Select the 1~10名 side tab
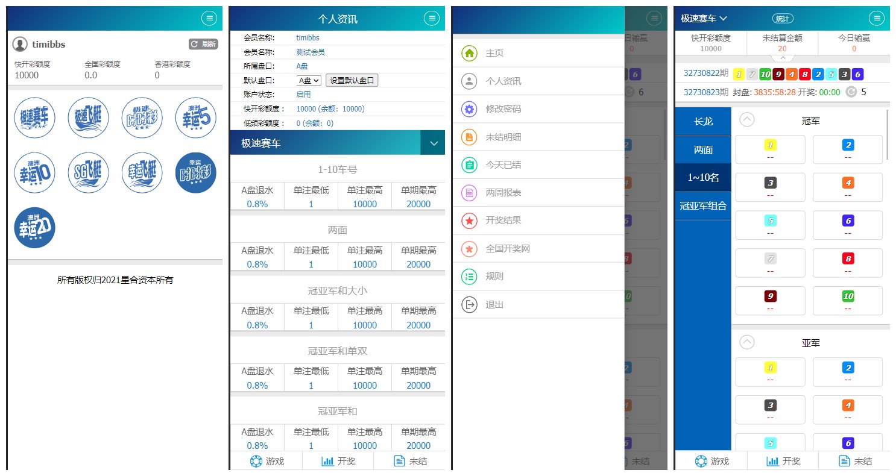 (703, 178)
